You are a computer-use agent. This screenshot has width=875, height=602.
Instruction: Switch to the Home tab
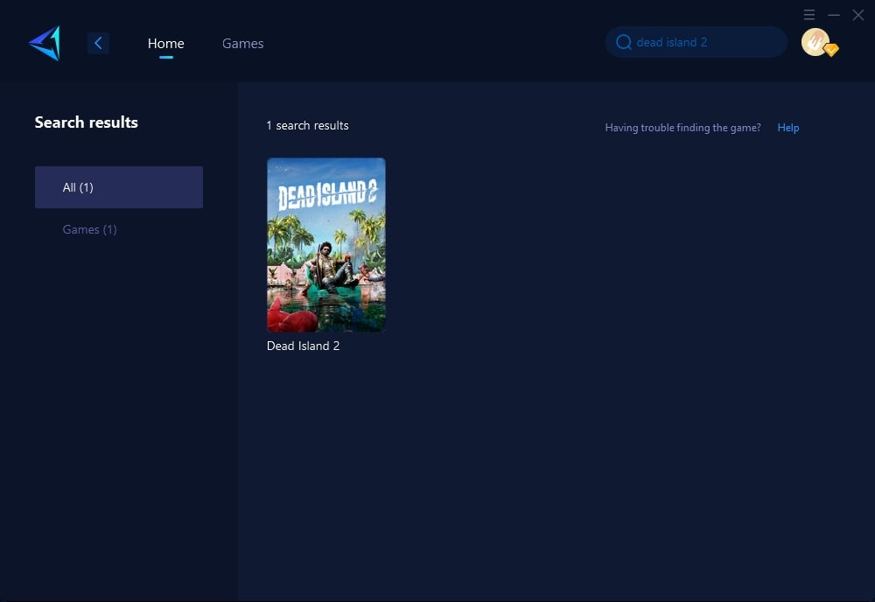[165, 44]
